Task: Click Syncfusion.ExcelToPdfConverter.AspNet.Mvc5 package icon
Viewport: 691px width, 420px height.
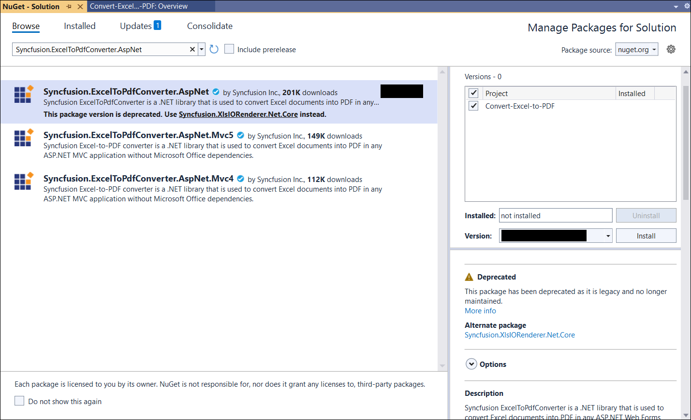Action: [x=23, y=138]
